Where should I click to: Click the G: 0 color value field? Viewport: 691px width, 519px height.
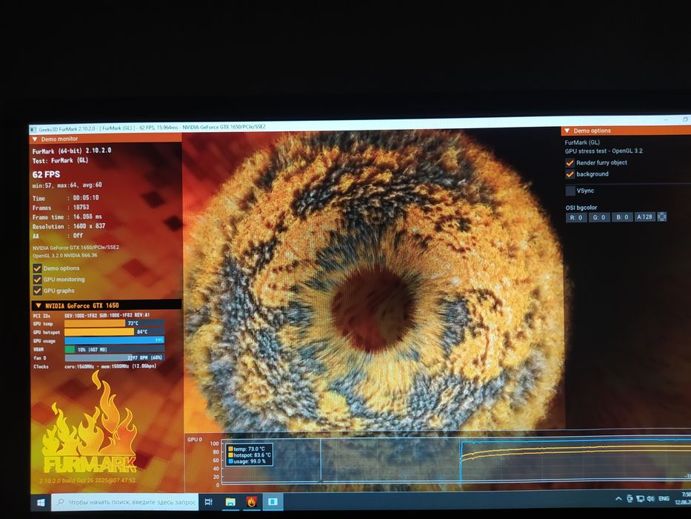click(x=599, y=217)
